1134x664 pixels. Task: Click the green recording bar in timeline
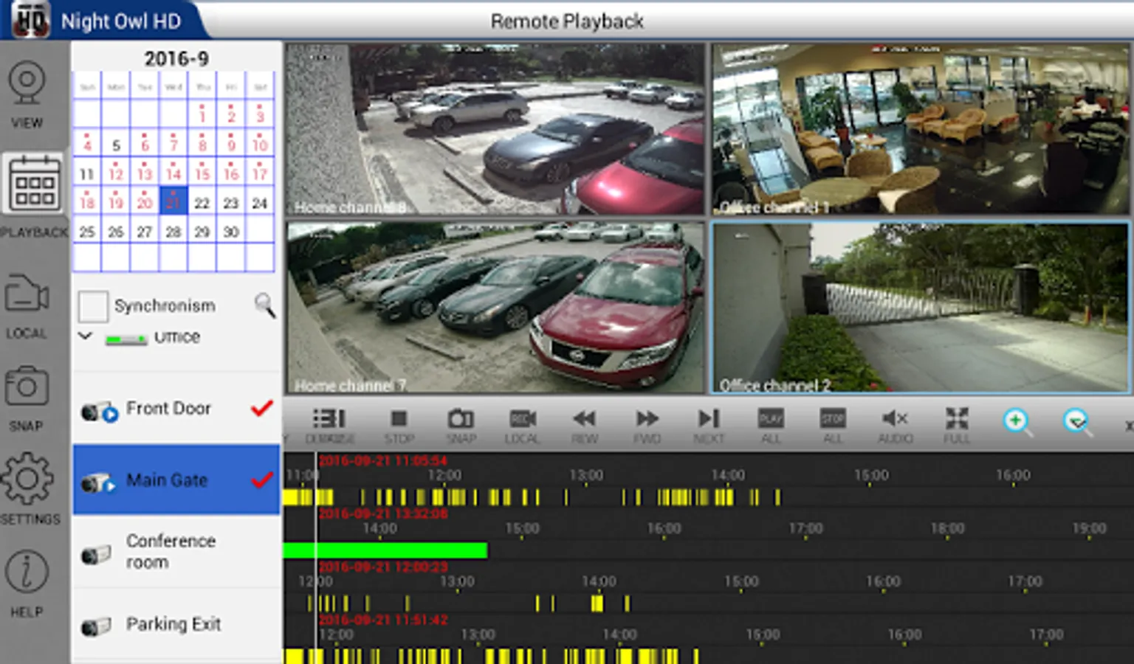click(x=385, y=550)
